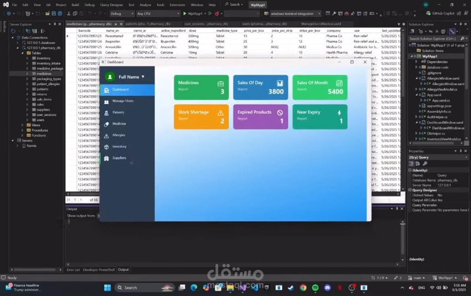
Task: Select the medicines table in Server Explorer
Action: (x=43, y=74)
